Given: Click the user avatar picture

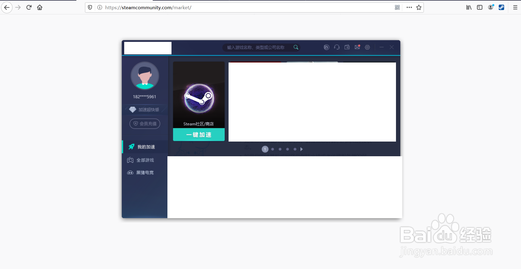Looking at the screenshot, I should click(145, 76).
